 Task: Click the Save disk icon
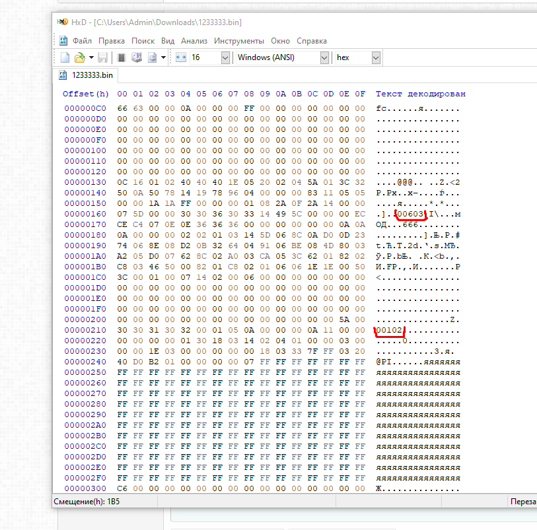coord(103,57)
